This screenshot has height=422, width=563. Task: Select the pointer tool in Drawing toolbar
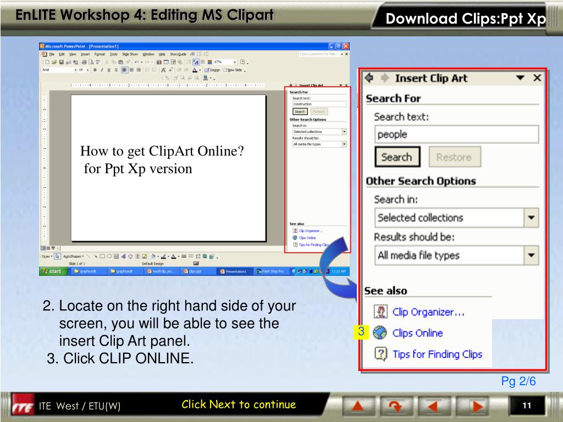[x=57, y=256]
